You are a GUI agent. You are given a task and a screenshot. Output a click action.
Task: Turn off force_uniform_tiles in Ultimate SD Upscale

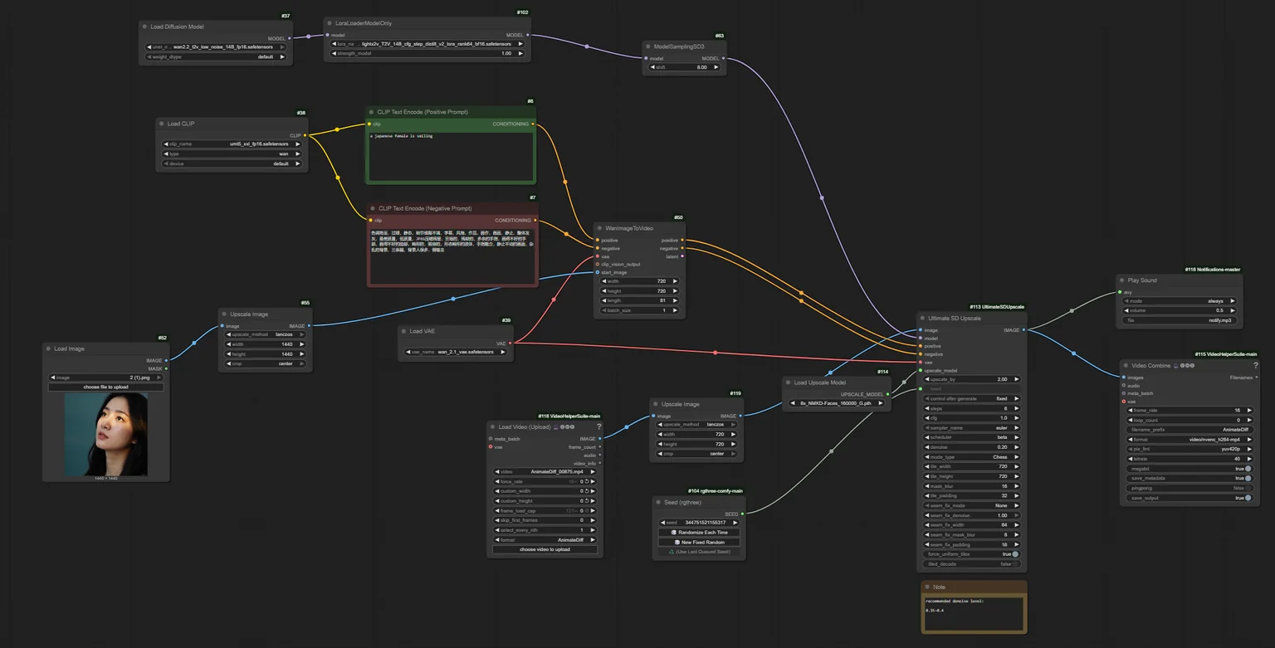[1015, 554]
